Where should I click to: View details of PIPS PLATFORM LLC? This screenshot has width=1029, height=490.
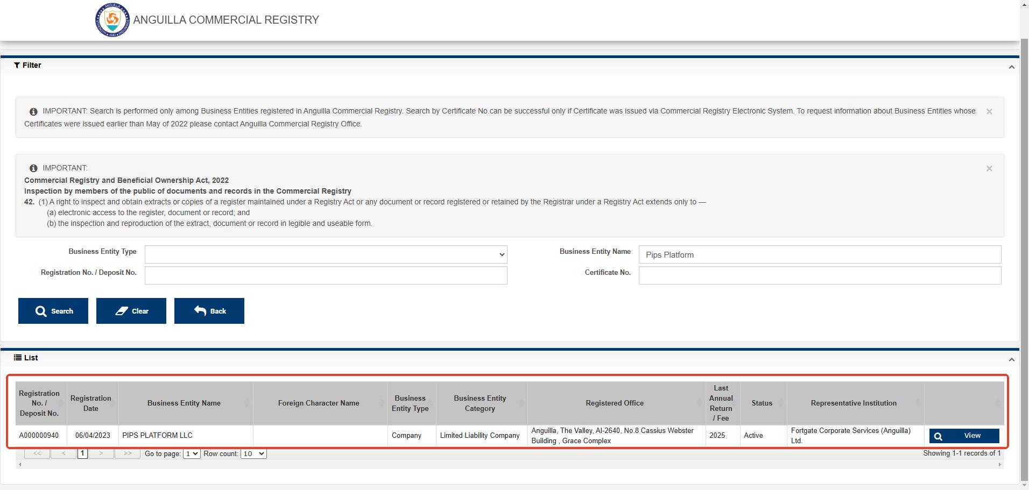(964, 436)
